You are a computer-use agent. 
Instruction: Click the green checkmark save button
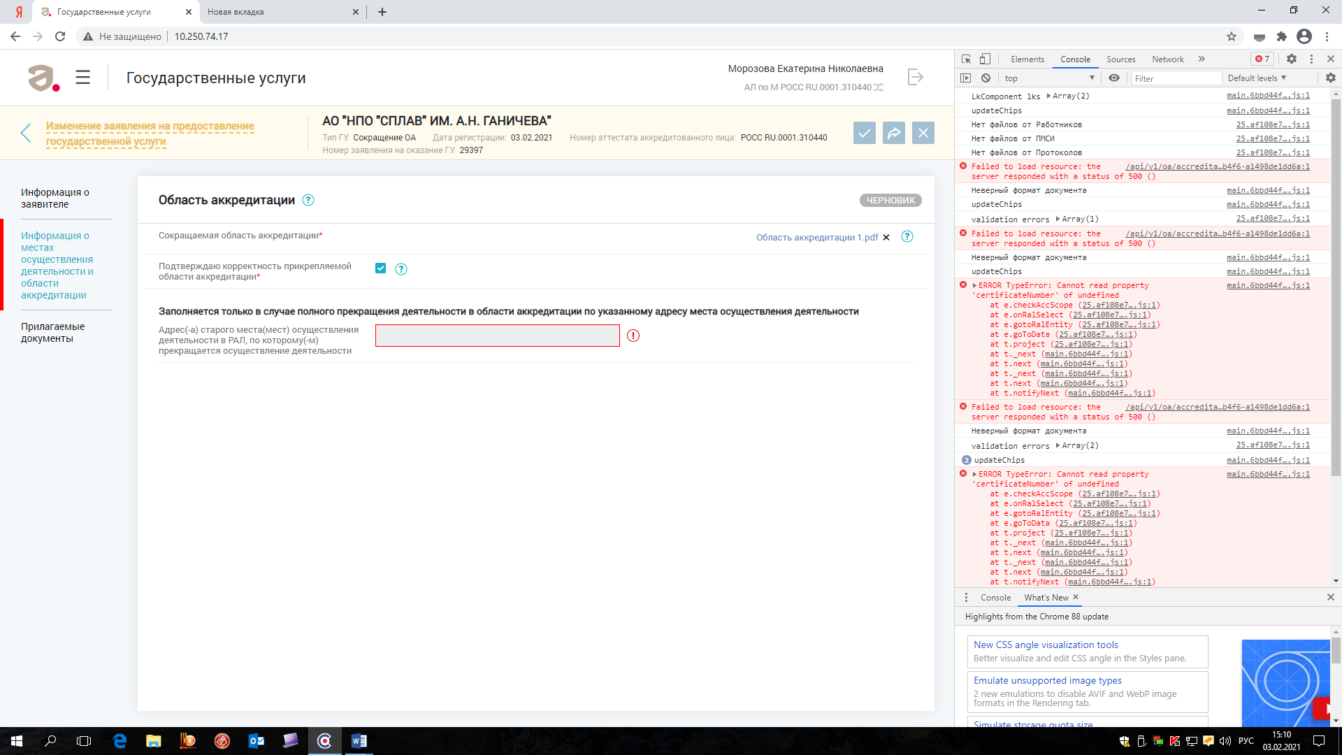865,133
